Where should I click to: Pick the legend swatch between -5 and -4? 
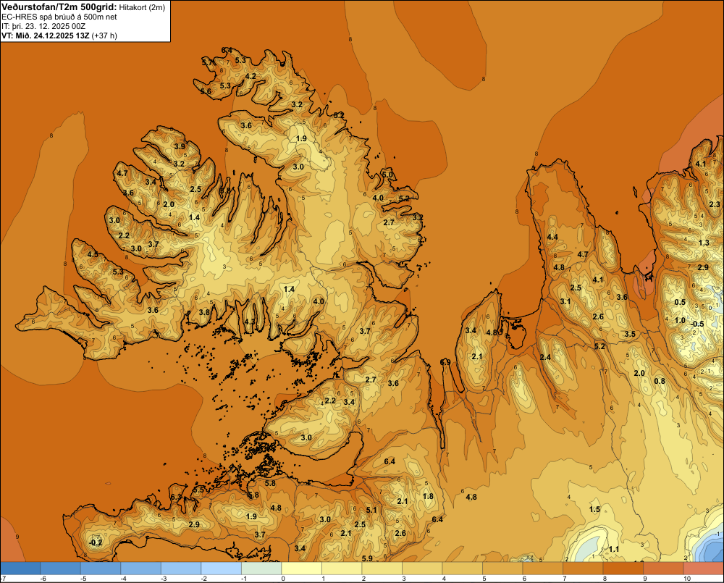coord(101,568)
